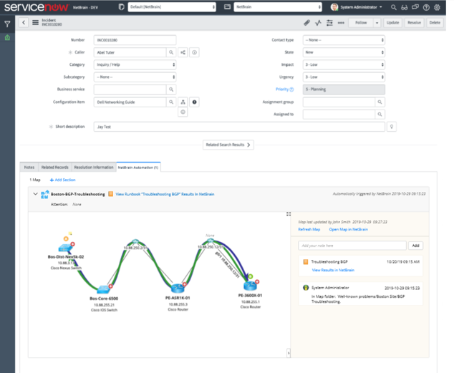Open the Follow button dropdown arrow

pos(377,23)
